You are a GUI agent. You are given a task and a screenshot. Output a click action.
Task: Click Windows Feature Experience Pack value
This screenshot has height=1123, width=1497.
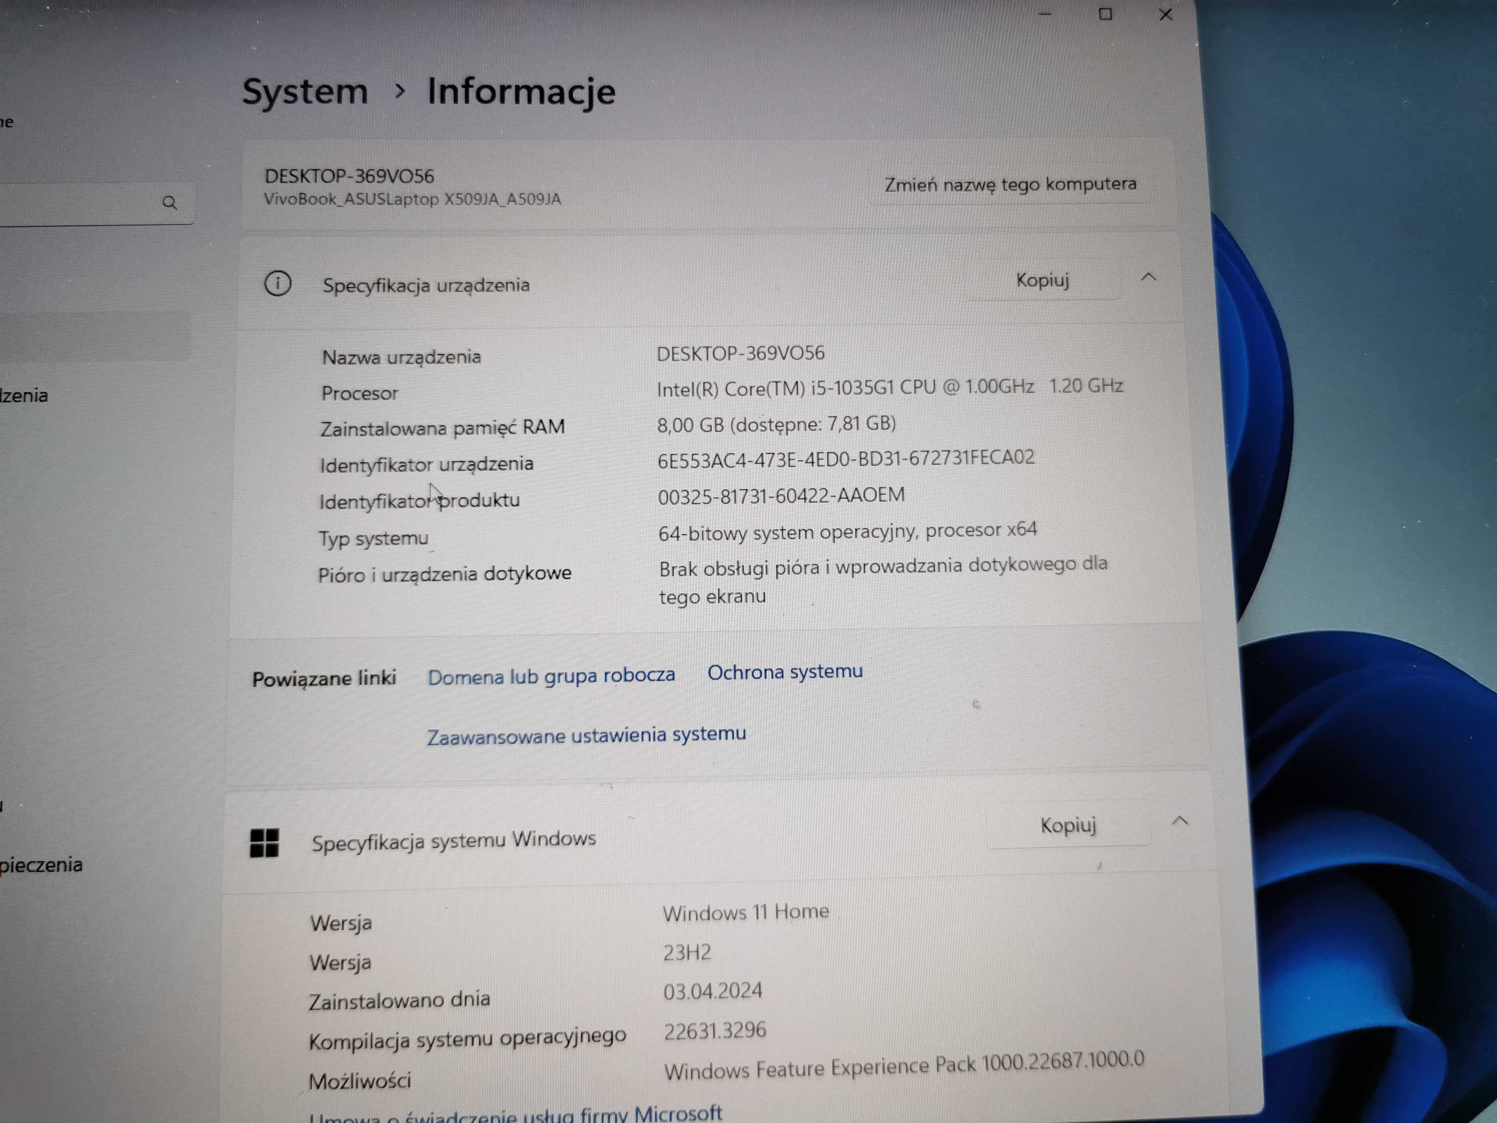coord(904,1066)
